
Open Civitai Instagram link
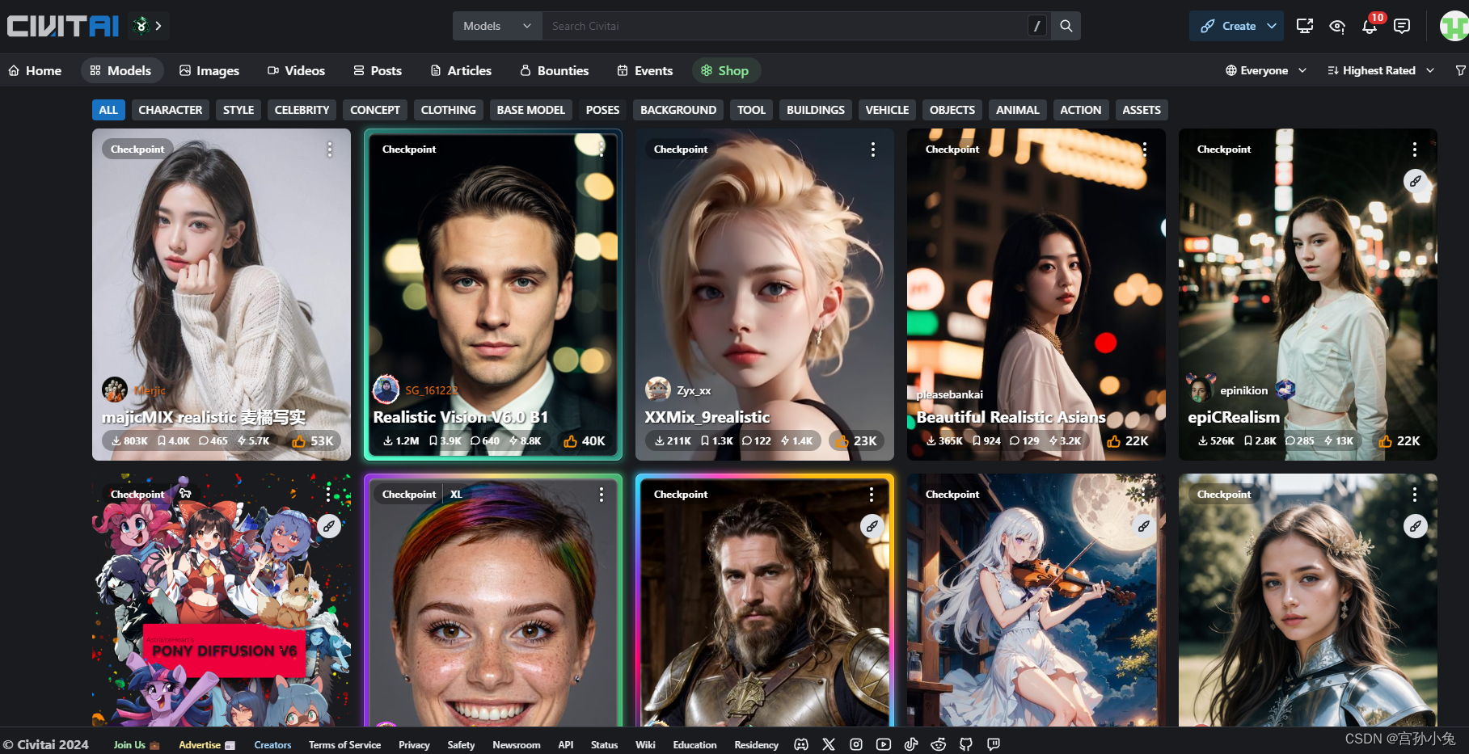[x=856, y=744]
